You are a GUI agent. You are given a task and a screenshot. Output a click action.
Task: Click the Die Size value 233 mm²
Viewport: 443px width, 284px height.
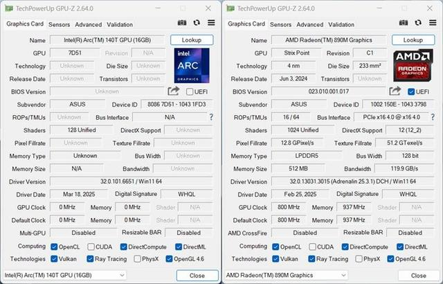[x=370, y=66]
